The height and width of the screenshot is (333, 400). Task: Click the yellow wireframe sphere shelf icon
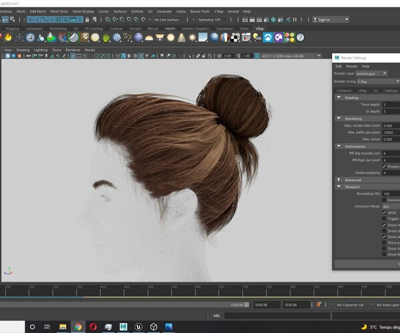click(95, 37)
